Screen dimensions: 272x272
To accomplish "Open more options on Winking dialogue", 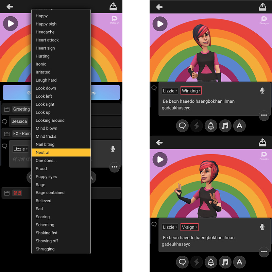I will [264, 115].
